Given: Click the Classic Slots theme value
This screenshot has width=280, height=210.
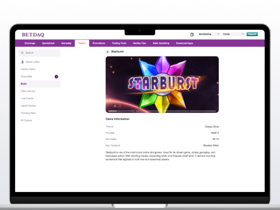Looking at the screenshot, I should tap(212, 127).
